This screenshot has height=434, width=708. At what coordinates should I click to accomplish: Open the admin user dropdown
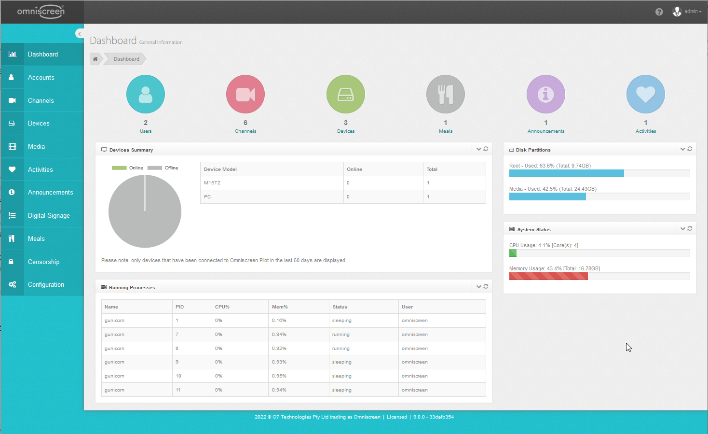687,12
